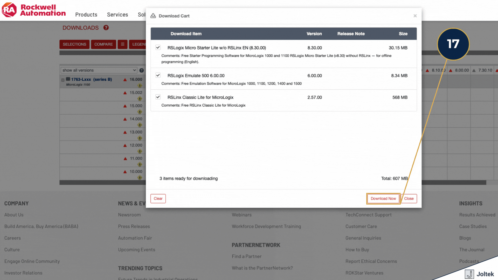Uncheck RSLinx Classic Lite for MicroLogix

coord(158,97)
